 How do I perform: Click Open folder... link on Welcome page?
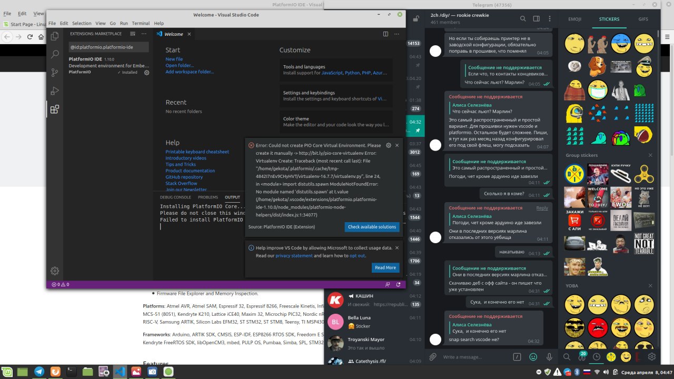pyautogui.click(x=180, y=65)
